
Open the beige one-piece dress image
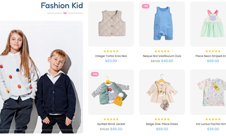tap(162, 92)
